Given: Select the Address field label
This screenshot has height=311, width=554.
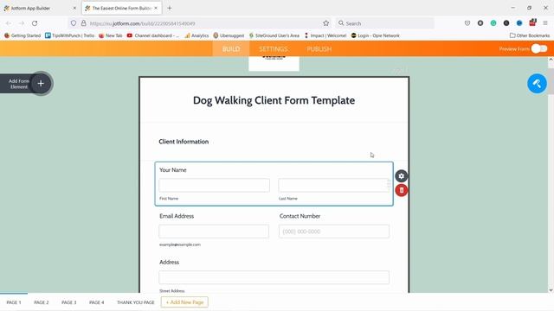Looking at the screenshot, I should 170,262.
